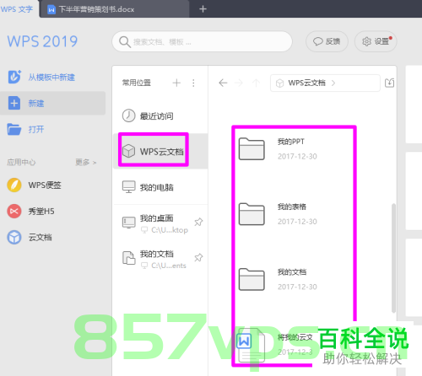
Task: Go forward with the right arrow
Action: pos(239,83)
